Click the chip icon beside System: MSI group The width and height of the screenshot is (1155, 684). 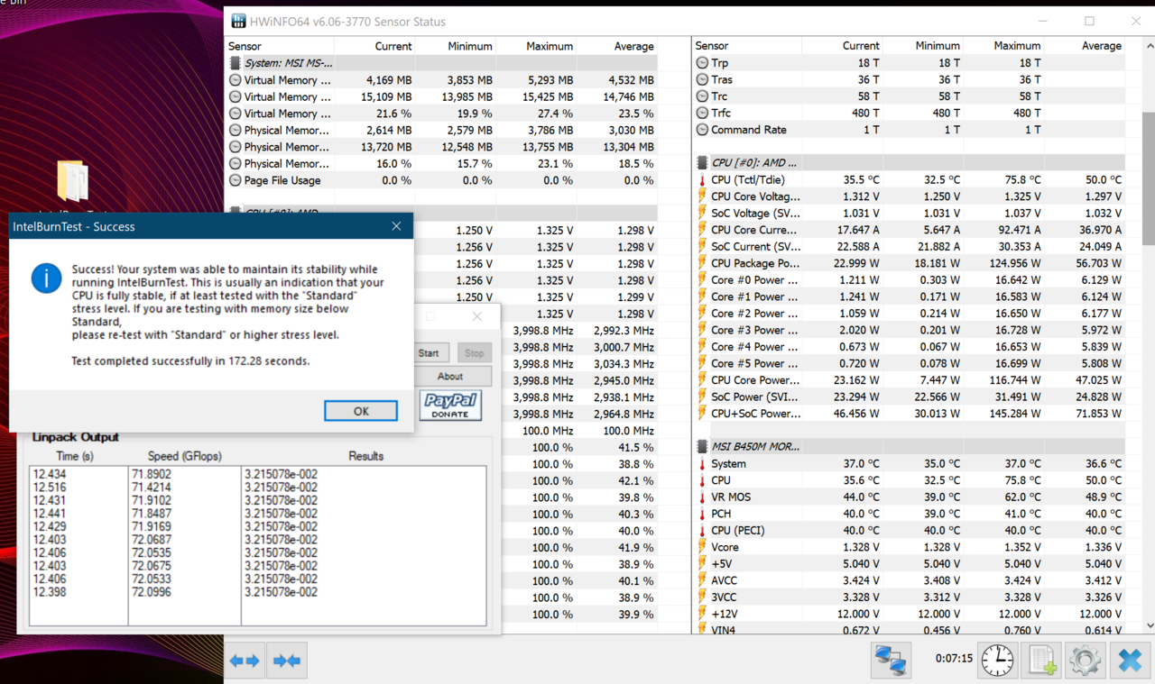pos(235,63)
